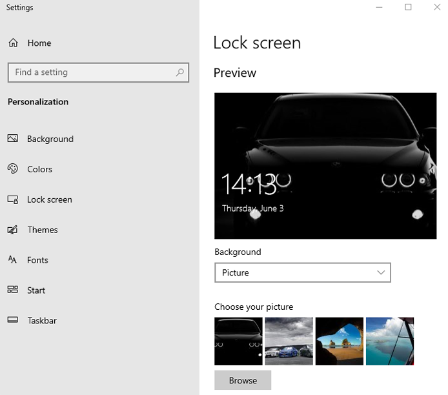This screenshot has width=448, height=395.
Task: Click the Browse button
Action: click(x=243, y=380)
